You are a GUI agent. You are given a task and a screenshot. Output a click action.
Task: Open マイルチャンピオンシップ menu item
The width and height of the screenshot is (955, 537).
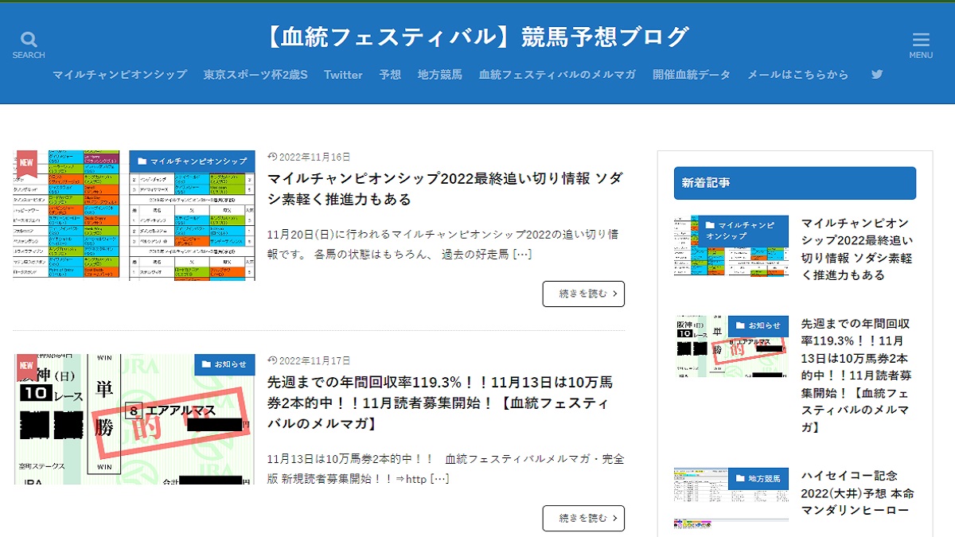click(120, 75)
